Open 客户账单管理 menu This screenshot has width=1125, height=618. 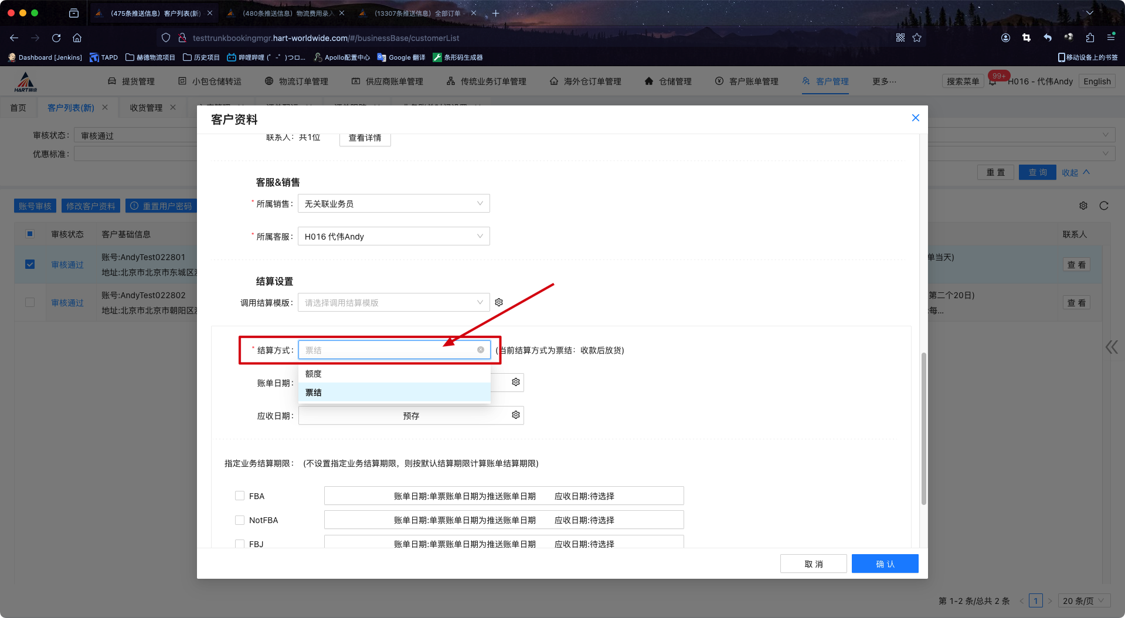747,81
